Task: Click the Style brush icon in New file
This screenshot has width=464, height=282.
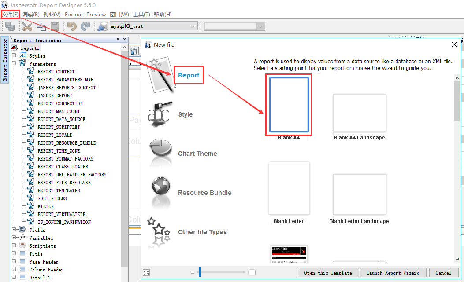Action: 160,114
